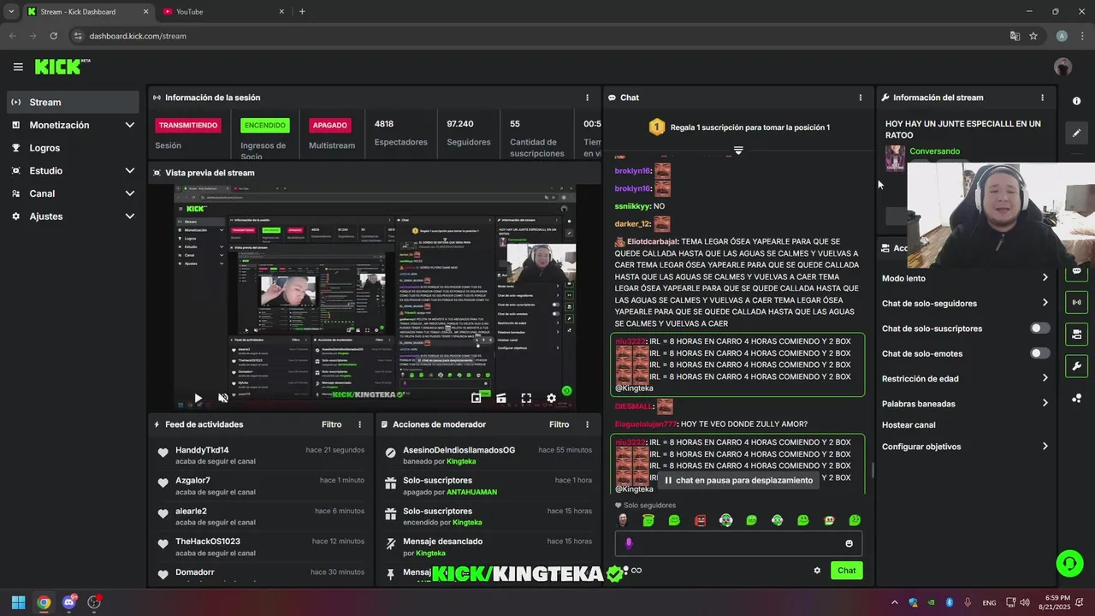Screen dimensions: 1095x616
Task: Click Filtro in the Acciones de moderador
Action: [x=559, y=424]
